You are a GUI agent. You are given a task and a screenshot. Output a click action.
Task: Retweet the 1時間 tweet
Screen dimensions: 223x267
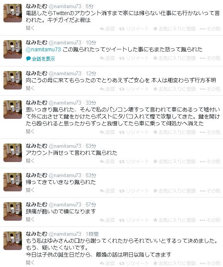[x=134, y=263]
